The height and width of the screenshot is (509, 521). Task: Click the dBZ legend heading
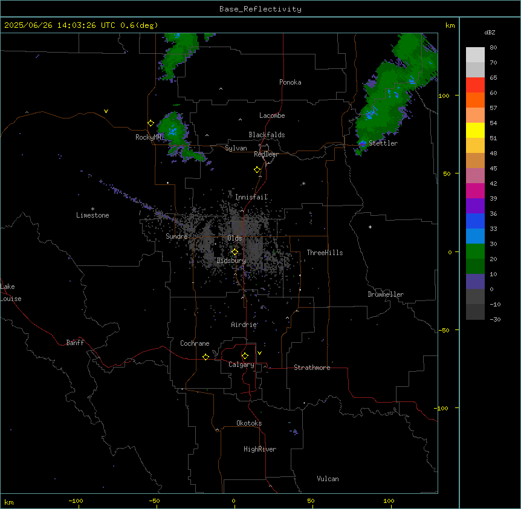pos(490,32)
